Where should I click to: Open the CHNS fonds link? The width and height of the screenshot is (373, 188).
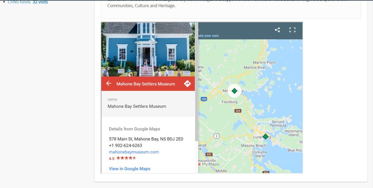pos(19,2)
